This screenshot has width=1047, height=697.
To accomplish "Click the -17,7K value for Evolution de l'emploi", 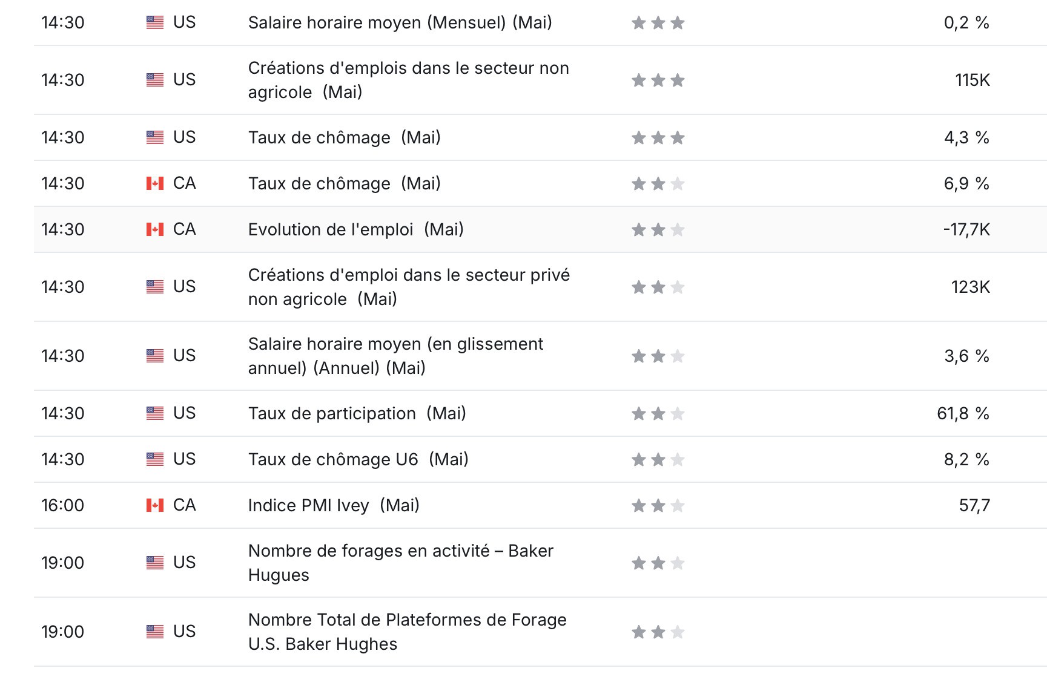I will point(966,230).
